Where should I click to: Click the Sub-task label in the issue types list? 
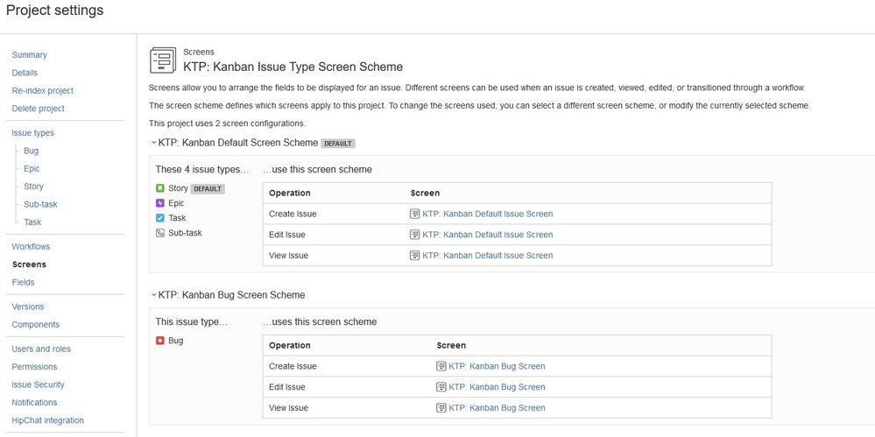[186, 233]
